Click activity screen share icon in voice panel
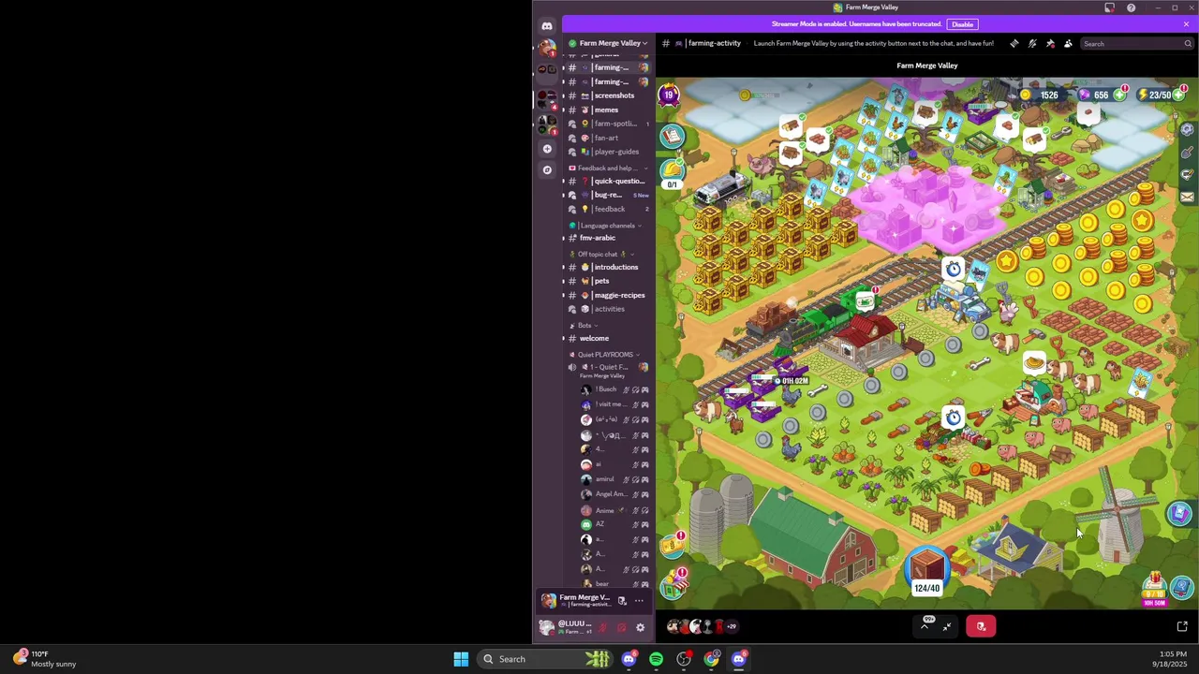The width and height of the screenshot is (1199, 674). click(x=622, y=601)
